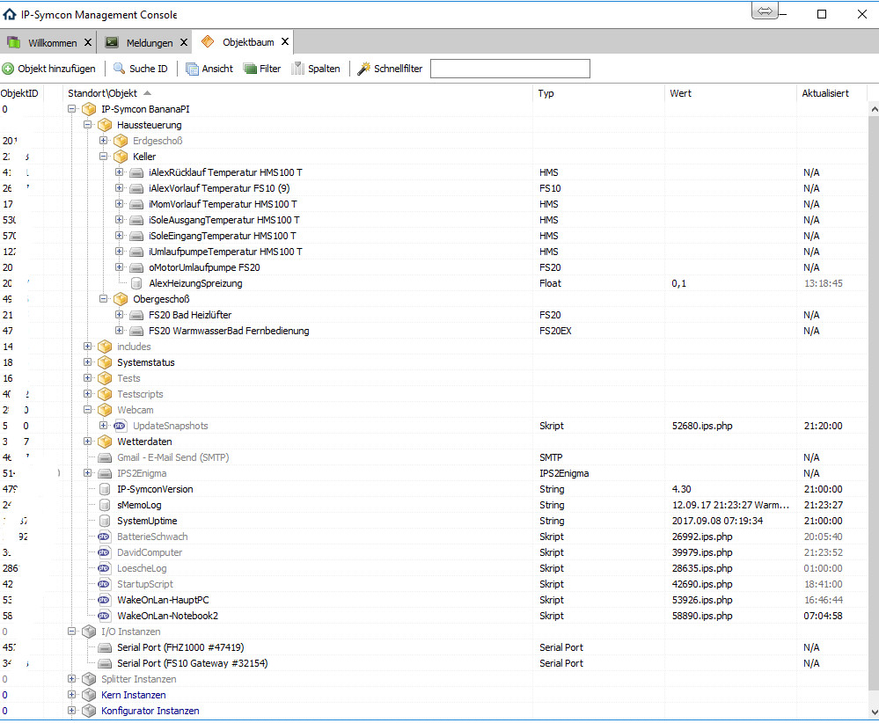Click the Gmail SMTP instance icon
The image size is (879, 723).
(105, 458)
